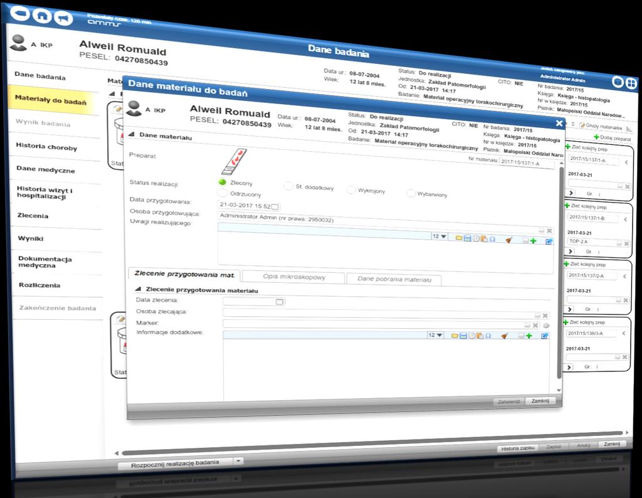Viewport: 642px width, 498px height.
Task: Clear the Marker field with X
Action: click(535, 325)
